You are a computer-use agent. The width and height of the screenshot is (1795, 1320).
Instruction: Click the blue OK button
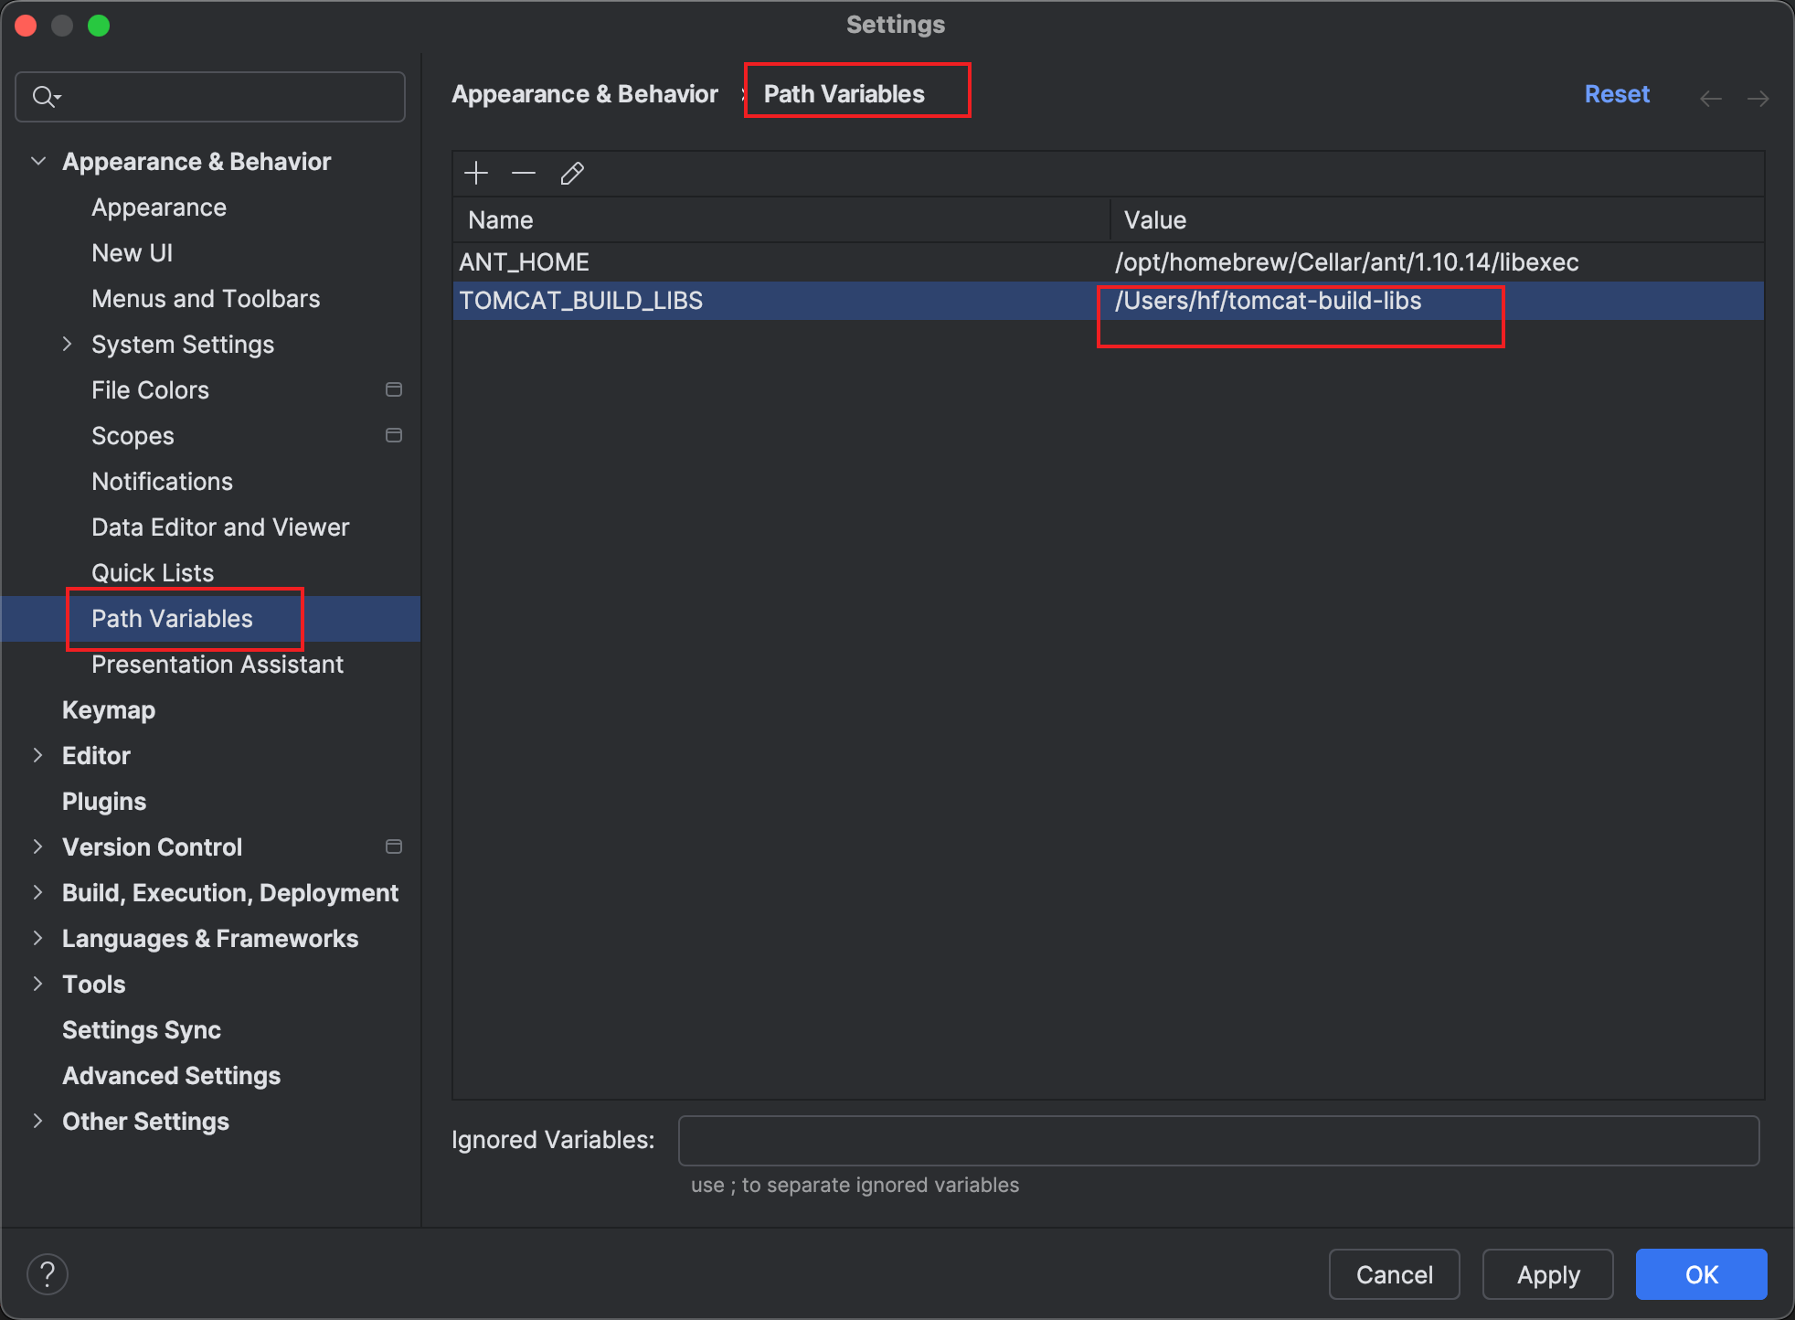pos(1700,1273)
